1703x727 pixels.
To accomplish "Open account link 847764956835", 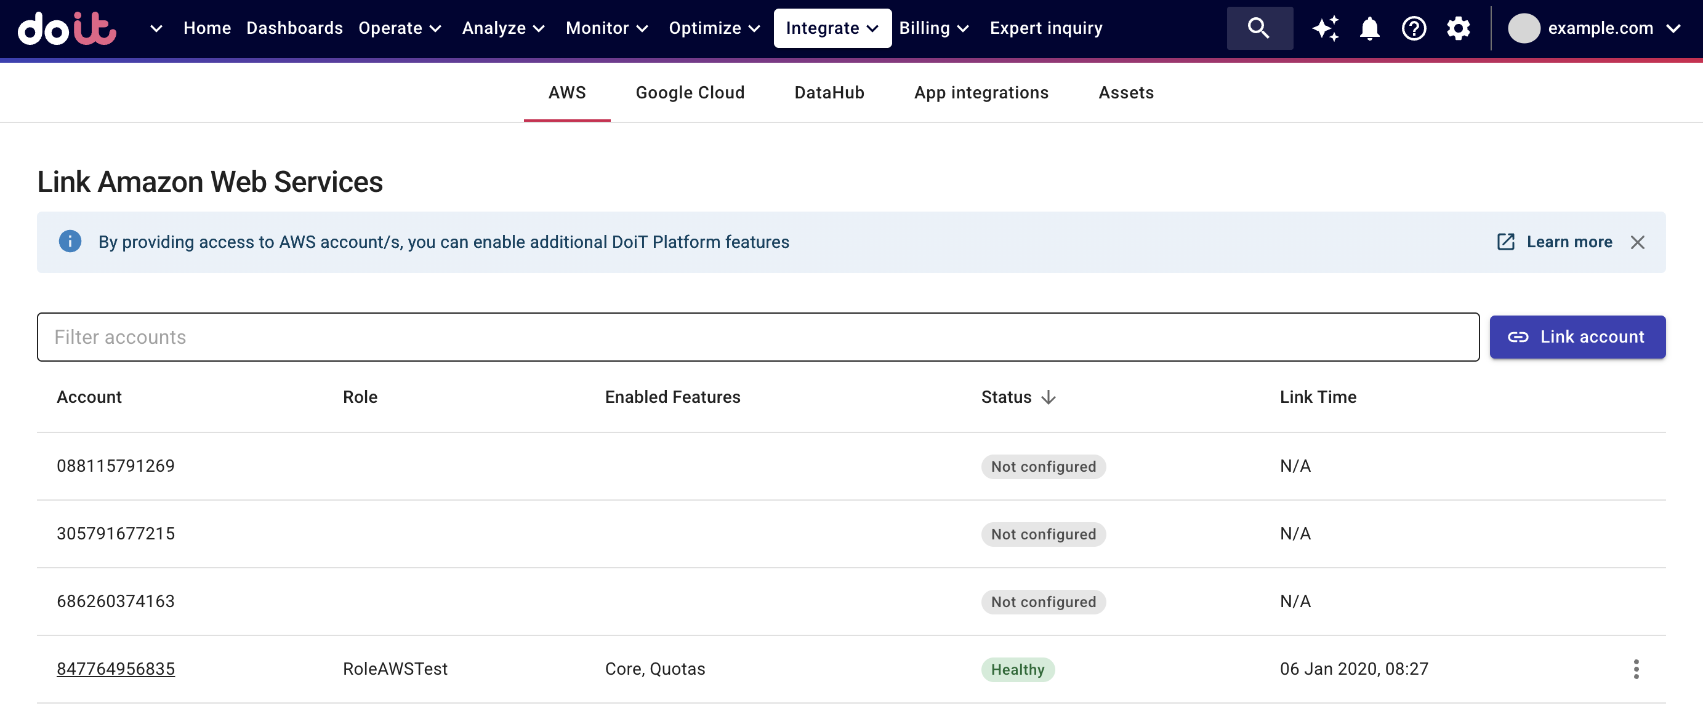I will [116, 669].
